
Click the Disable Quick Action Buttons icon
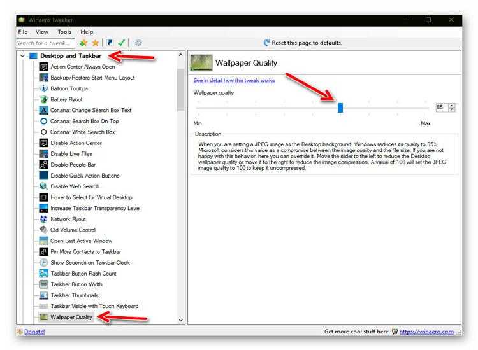coord(43,176)
